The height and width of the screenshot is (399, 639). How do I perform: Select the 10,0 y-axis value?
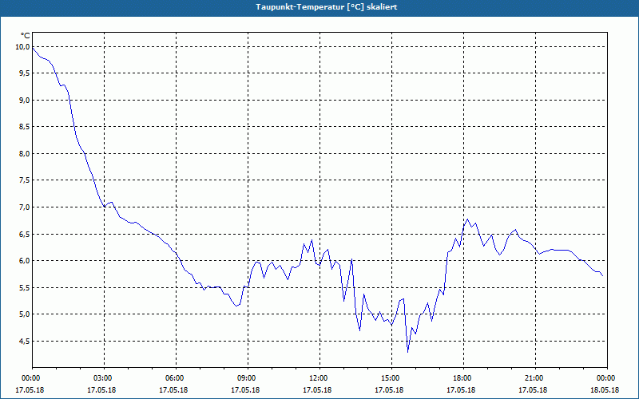point(22,47)
